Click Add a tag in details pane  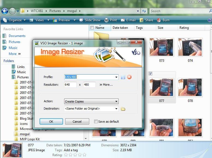coord(71,150)
